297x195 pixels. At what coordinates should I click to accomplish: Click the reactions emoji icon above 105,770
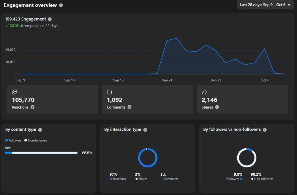(x=15, y=92)
